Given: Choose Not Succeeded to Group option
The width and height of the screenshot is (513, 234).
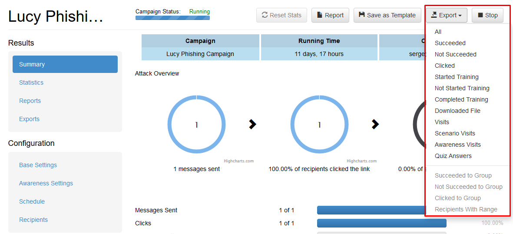Looking at the screenshot, I should click(x=469, y=187).
